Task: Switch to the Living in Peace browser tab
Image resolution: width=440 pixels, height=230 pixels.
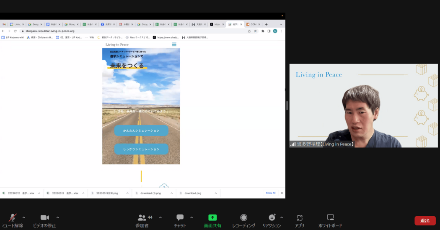Action: (x=17, y=24)
